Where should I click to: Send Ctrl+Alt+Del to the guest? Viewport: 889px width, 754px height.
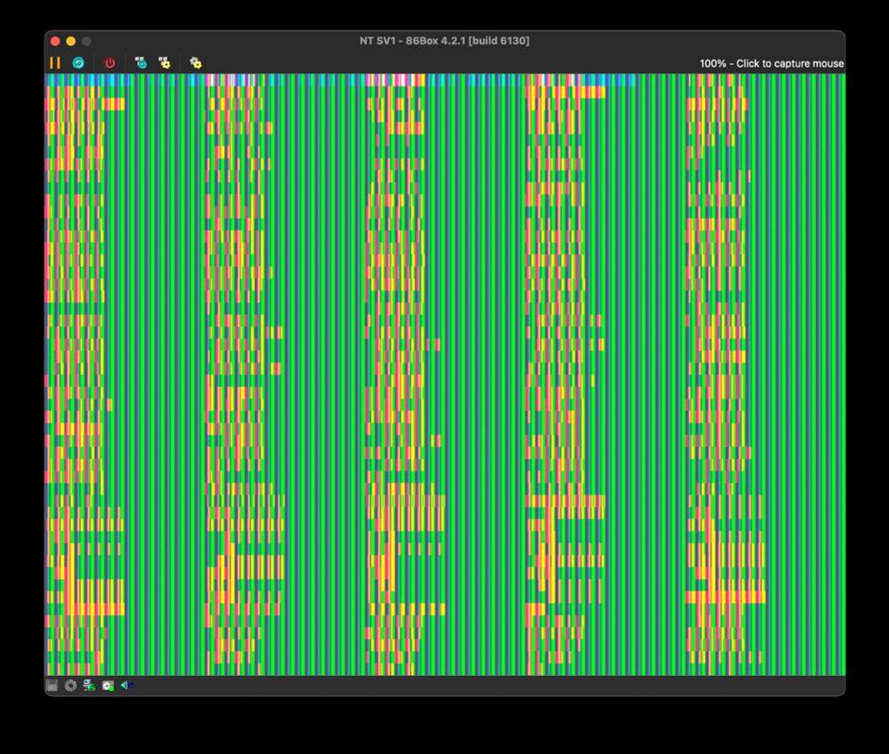(x=140, y=63)
